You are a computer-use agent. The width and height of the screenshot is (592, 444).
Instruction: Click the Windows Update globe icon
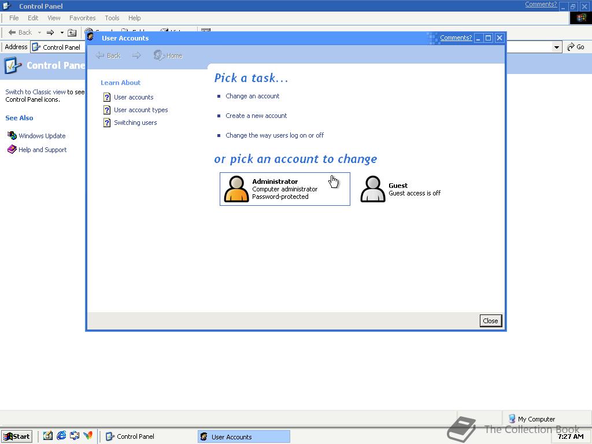(12, 135)
